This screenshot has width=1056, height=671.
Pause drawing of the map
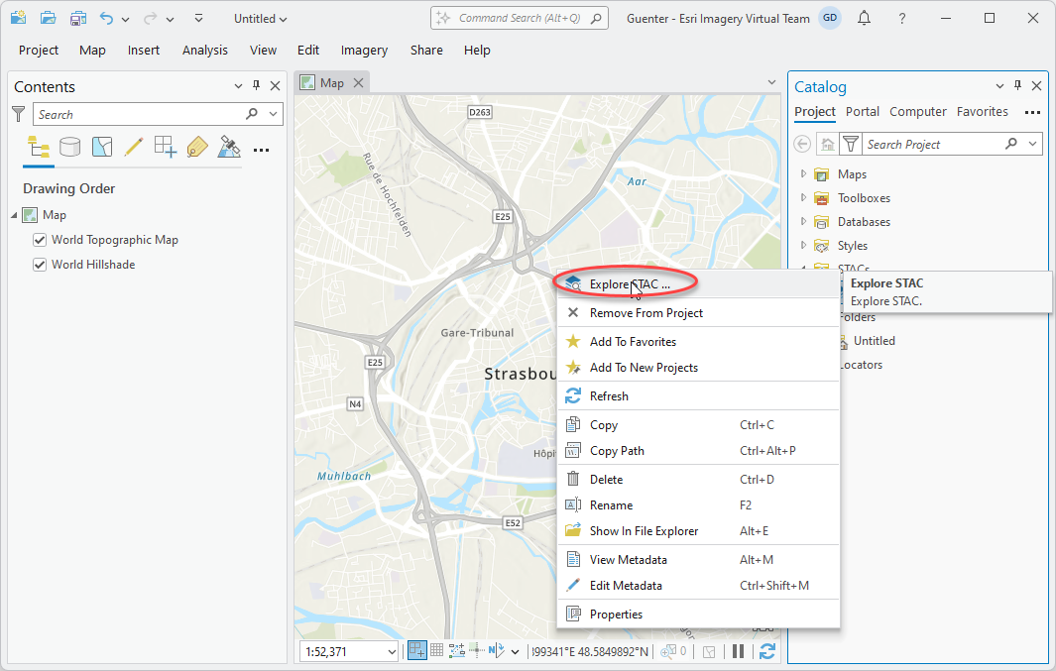(739, 651)
